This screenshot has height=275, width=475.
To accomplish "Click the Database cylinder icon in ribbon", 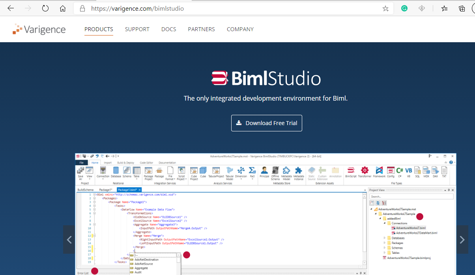I will pyautogui.click(x=116, y=170).
